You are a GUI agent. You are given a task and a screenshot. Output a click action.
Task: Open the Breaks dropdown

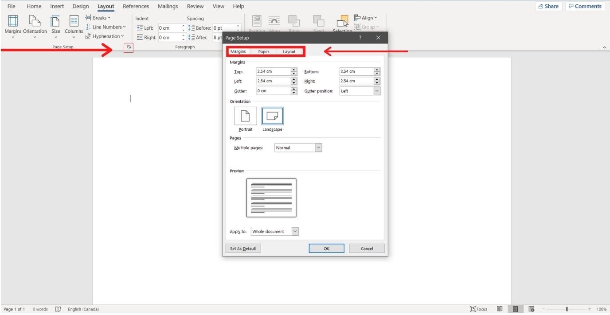point(98,18)
